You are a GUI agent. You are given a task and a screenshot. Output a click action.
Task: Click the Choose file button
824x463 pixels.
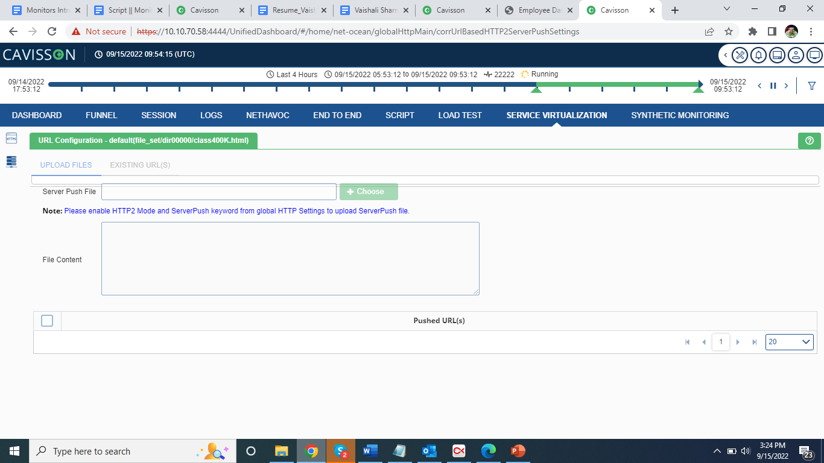pos(369,192)
